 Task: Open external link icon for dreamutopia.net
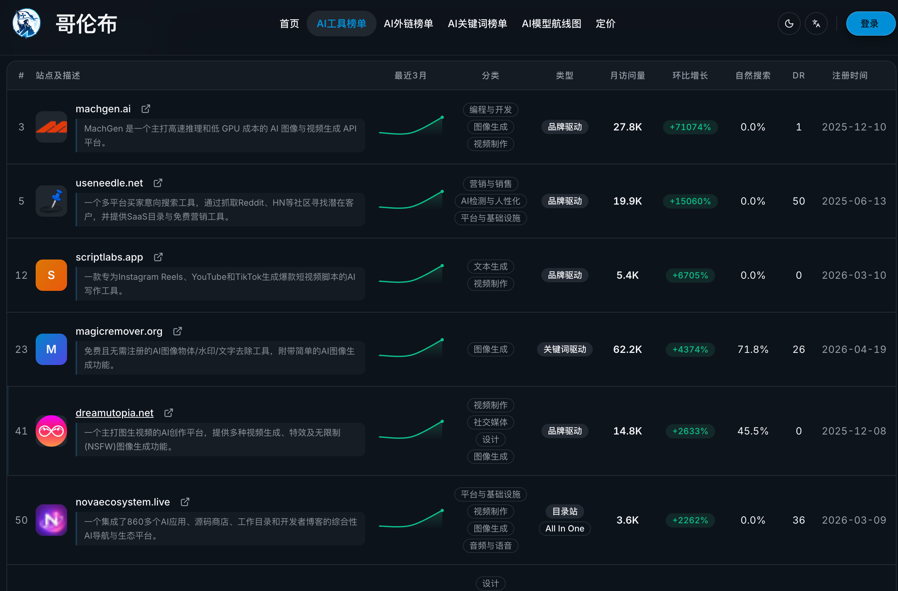[169, 413]
